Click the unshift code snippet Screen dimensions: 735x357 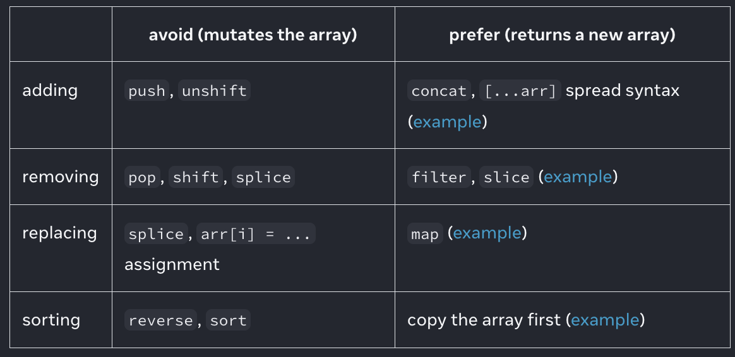[214, 91]
